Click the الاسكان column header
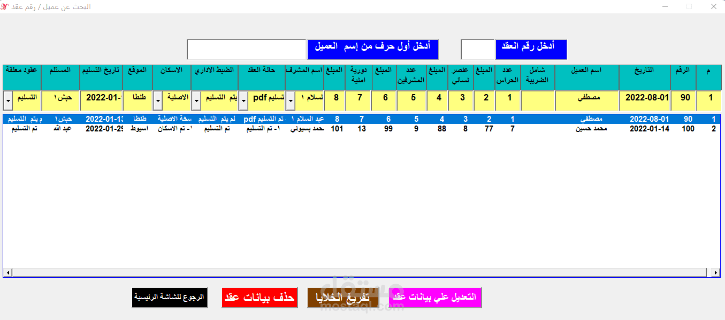Viewport: 725px width, 320px height. [172, 77]
